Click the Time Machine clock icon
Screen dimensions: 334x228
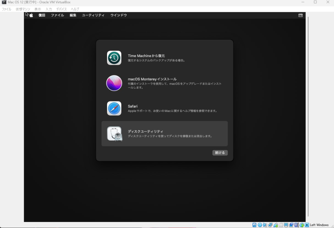click(114, 58)
